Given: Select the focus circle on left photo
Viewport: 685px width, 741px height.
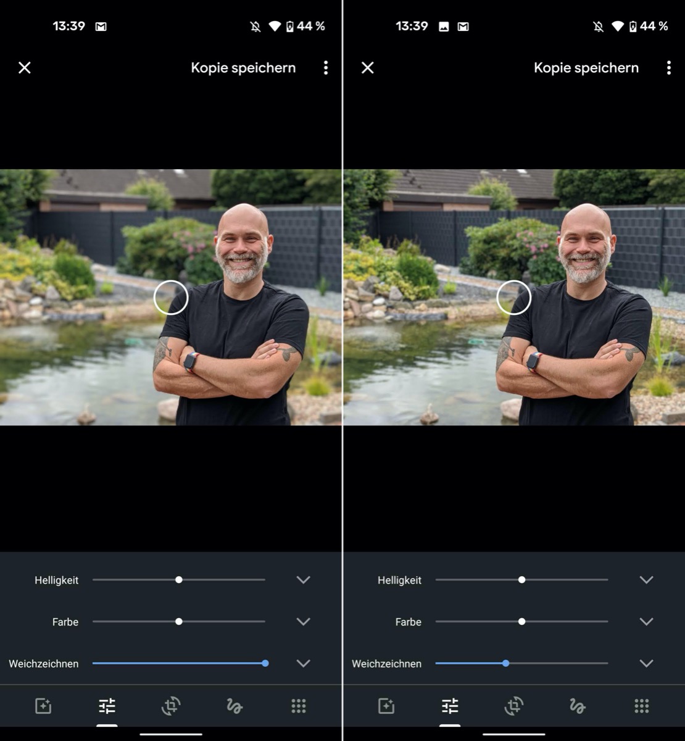Looking at the screenshot, I should coord(171,298).
